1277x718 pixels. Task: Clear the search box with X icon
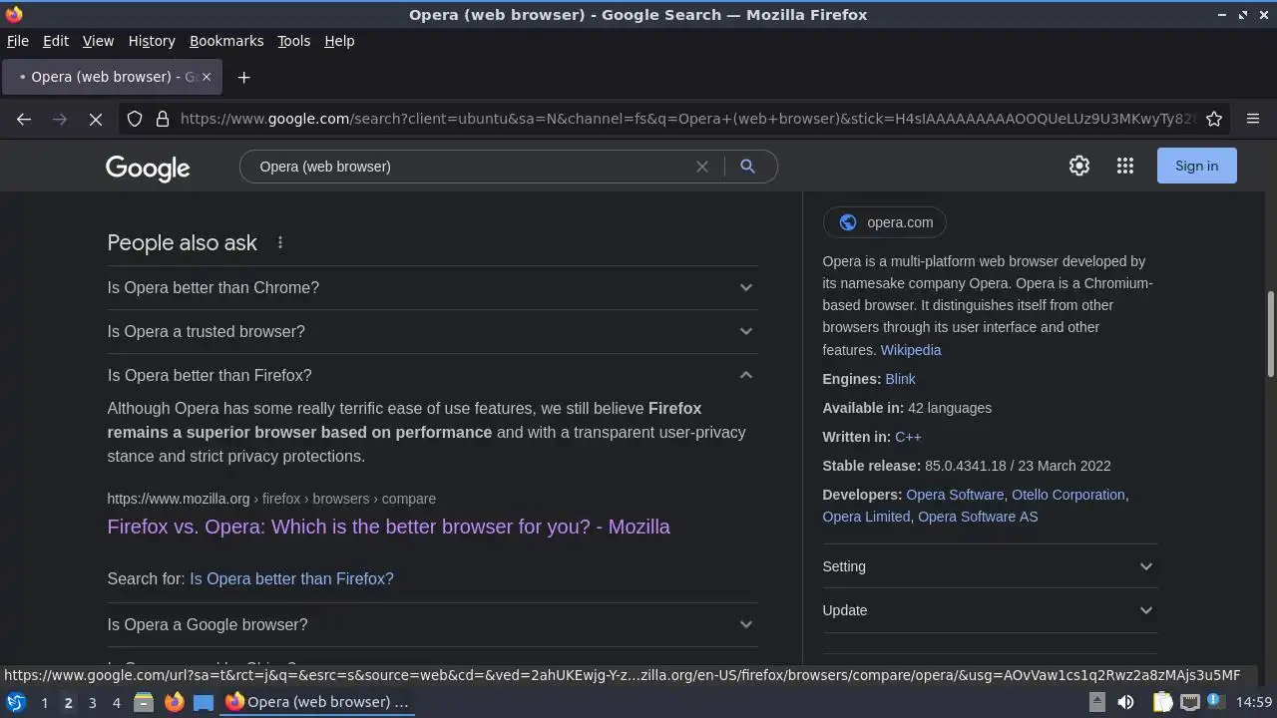(702, 167)
